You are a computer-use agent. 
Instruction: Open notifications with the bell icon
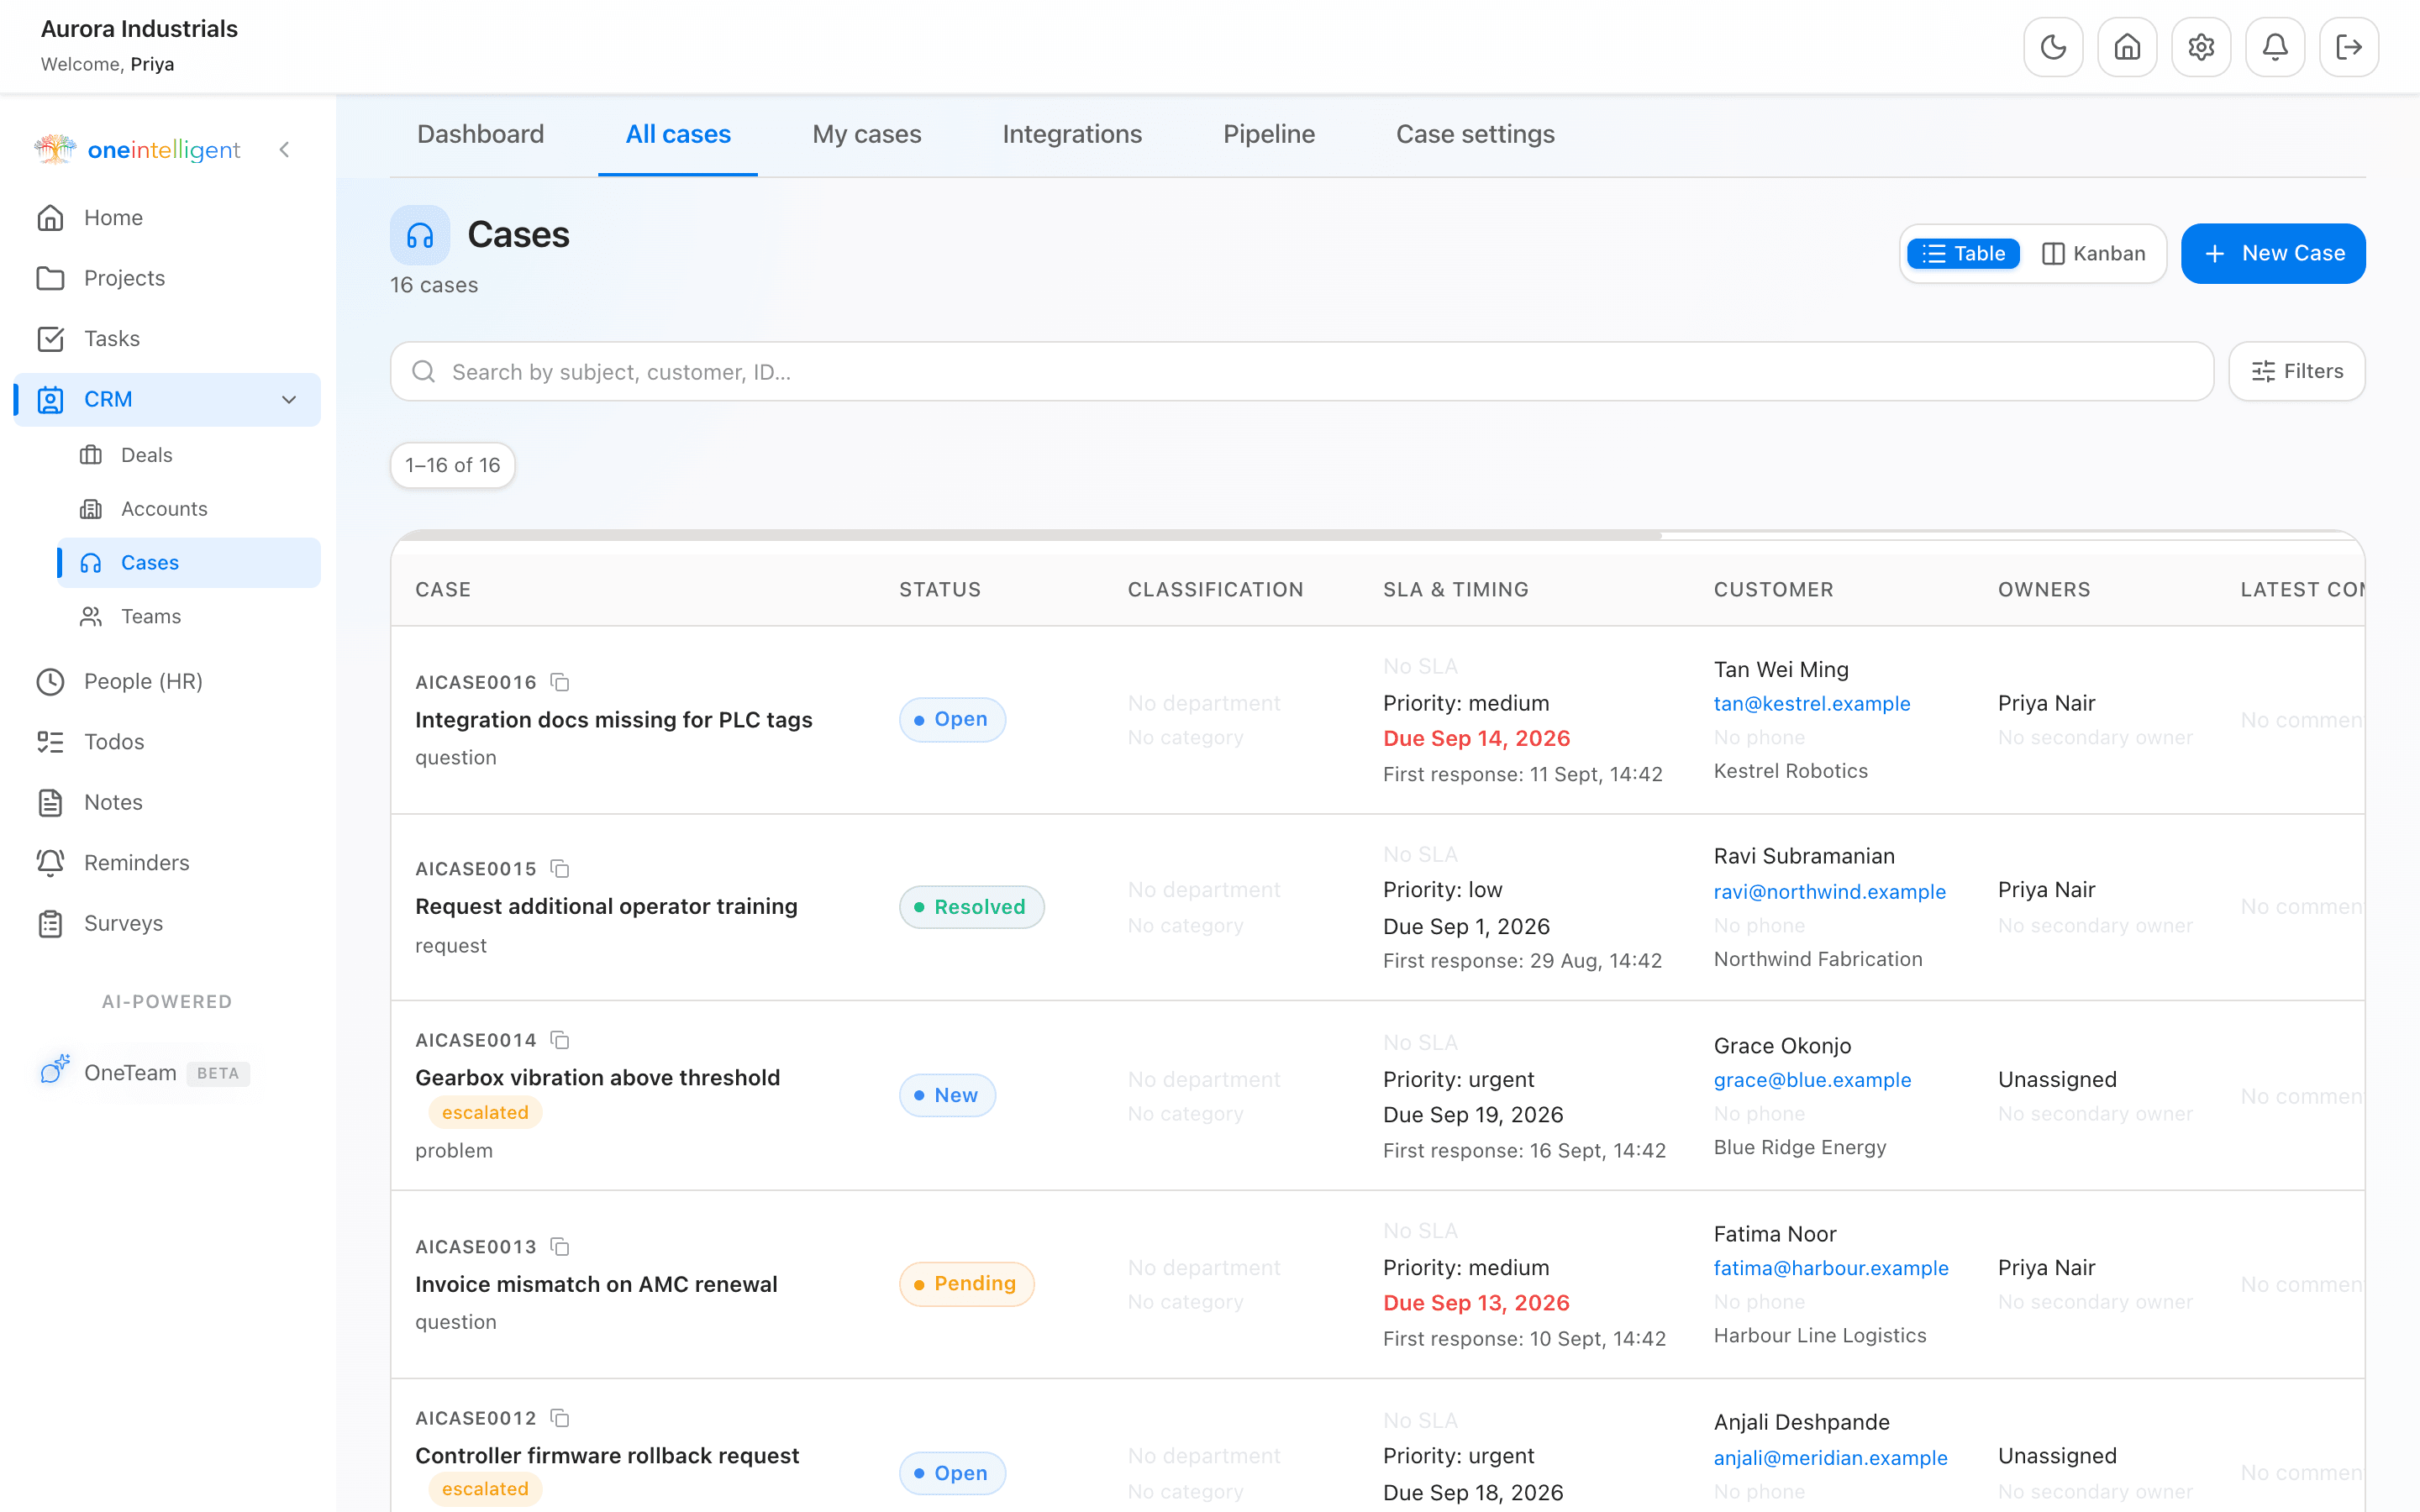point(2275,47)
